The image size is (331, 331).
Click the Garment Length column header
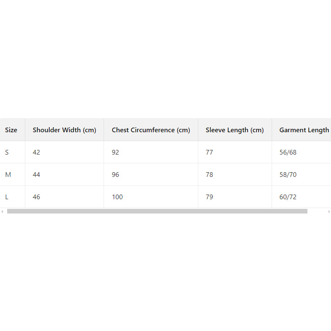click(304, 130)
